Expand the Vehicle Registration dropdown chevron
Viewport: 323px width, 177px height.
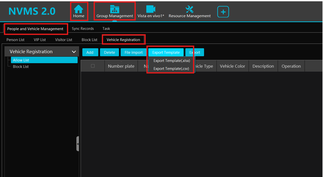(74, 52)
